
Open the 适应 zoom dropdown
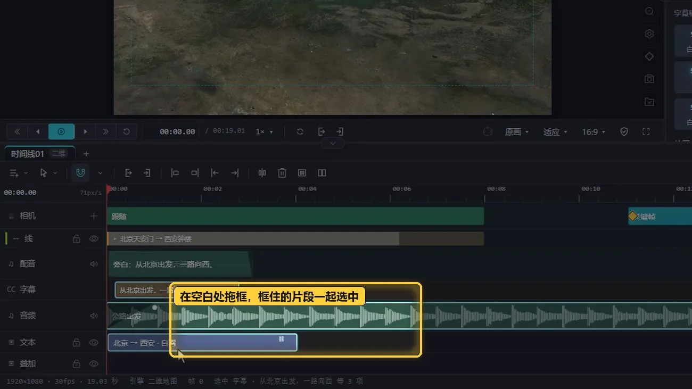(x=555, y=131)
